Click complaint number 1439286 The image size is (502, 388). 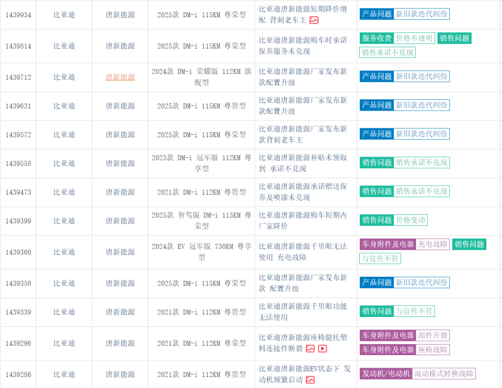(18, 374)
